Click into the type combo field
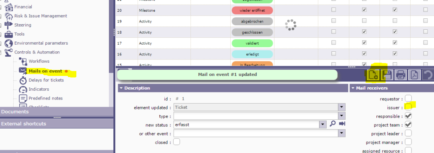The height and width of the screenshot is (153, 434). click(x=256, y=116)
